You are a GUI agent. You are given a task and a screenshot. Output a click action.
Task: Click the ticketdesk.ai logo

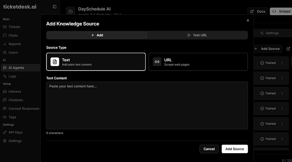tap(20, 7)
